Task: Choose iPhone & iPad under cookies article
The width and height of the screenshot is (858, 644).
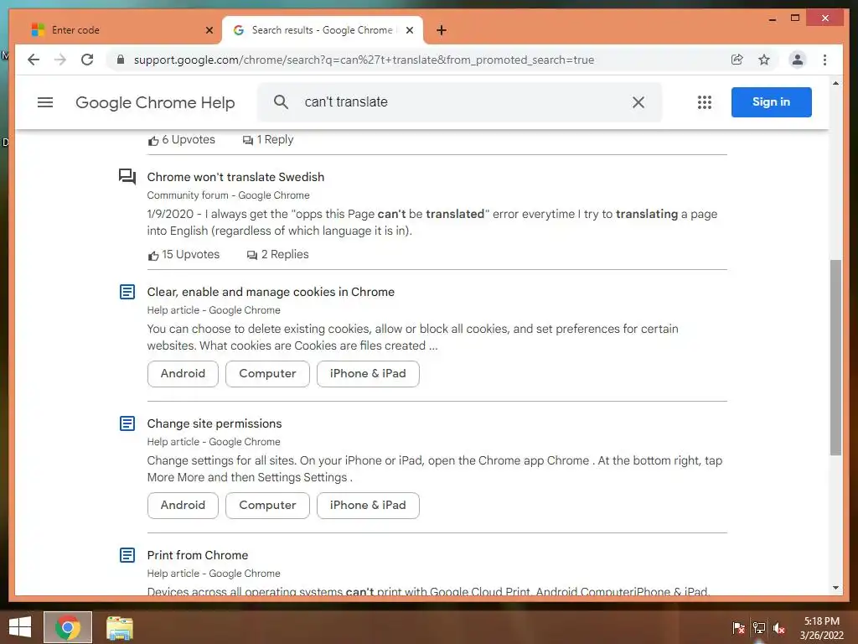Action: click(x=368, y=373)
